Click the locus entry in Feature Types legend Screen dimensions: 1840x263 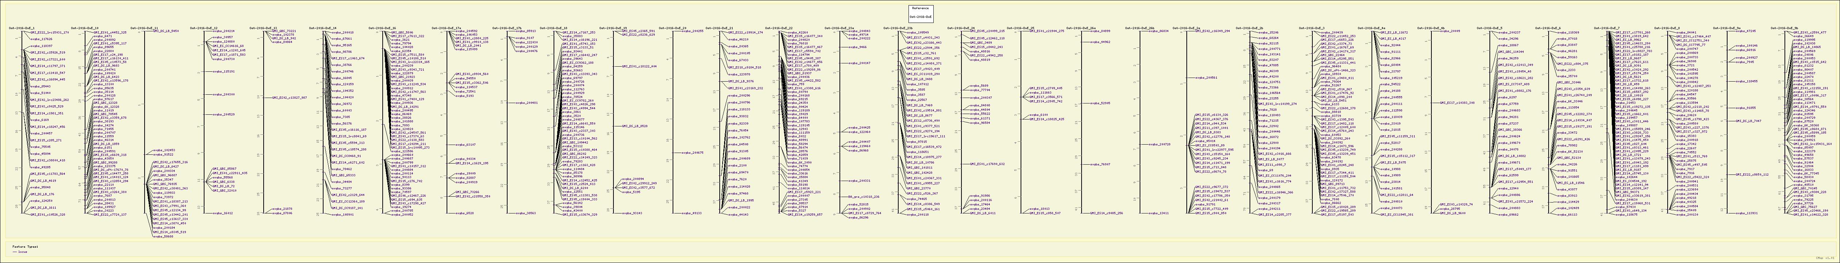click(x=22, y=252)
